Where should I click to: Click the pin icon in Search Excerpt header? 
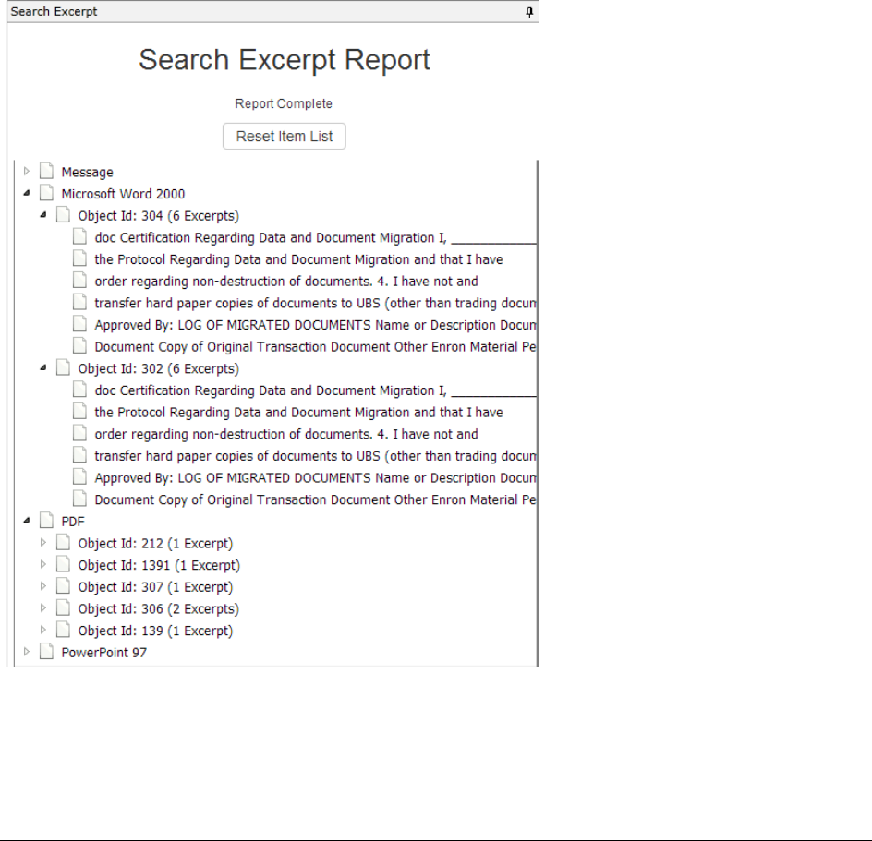pos(529,12)
